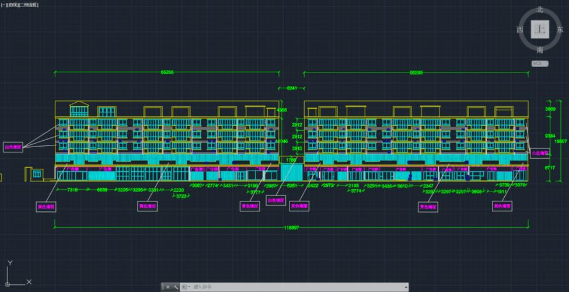
Task: Expand command history with the right-end arrow
Action: tap(405, 287)
